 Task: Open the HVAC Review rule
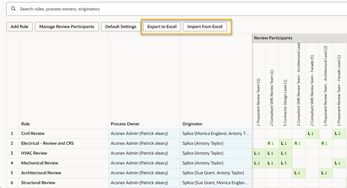[x=34, y=153]
